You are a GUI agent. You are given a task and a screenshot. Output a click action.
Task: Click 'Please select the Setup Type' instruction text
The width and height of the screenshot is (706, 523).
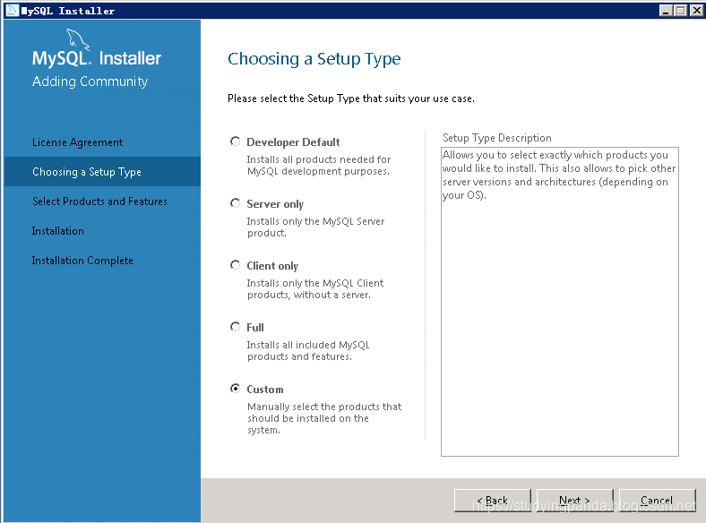coord(350,99)
